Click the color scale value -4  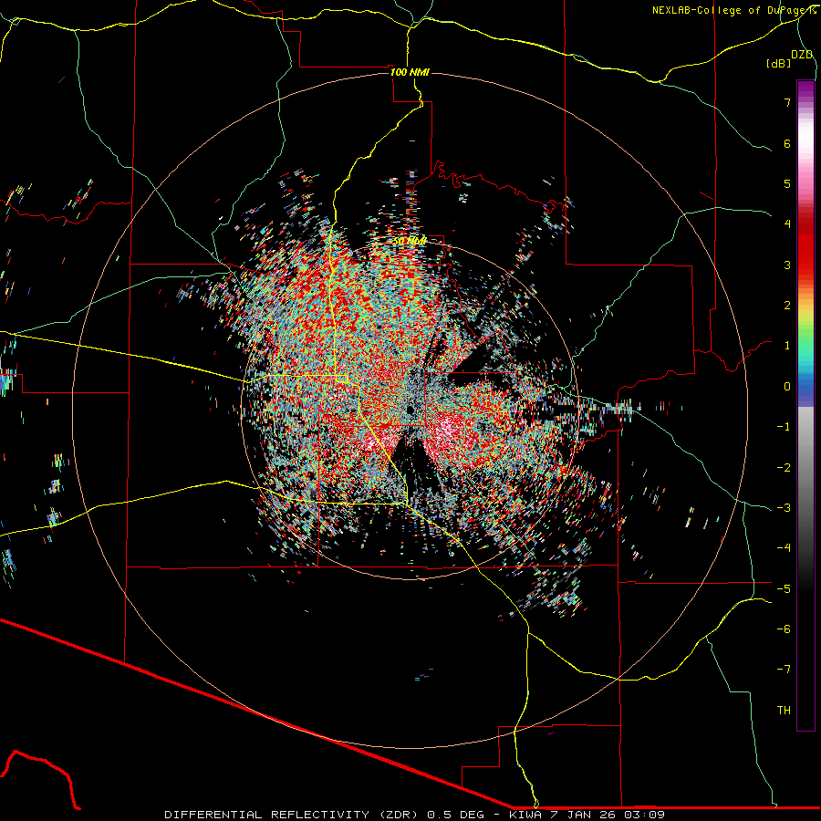784,548
